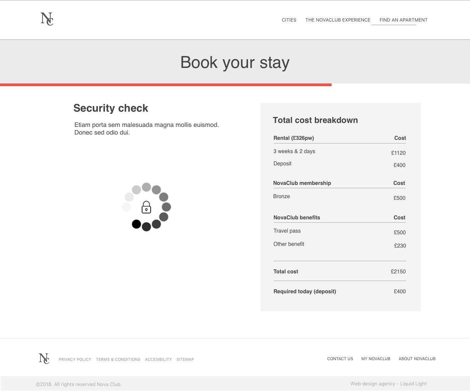Screen dimensions: 470x391
Task: Click the red booking progress bar
Action: coord(166,85)
